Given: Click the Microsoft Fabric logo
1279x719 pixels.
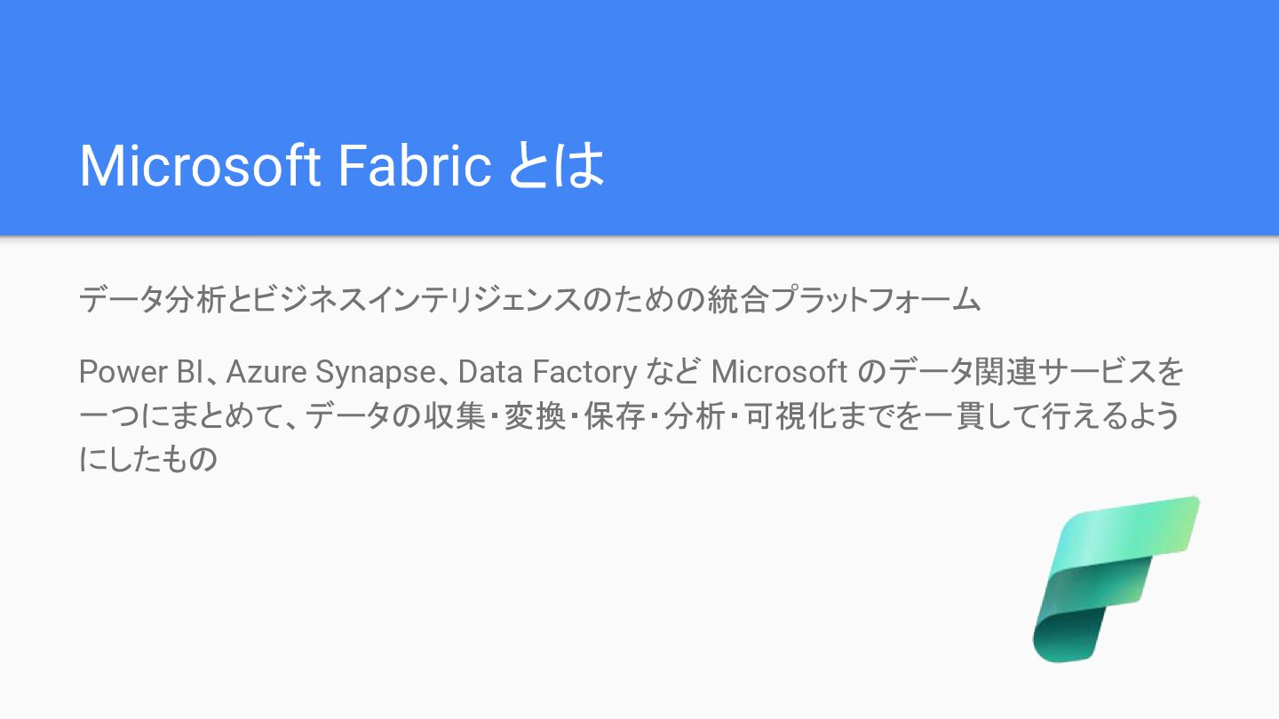Looking at the screenshot, I should (x=1116, y=579).
